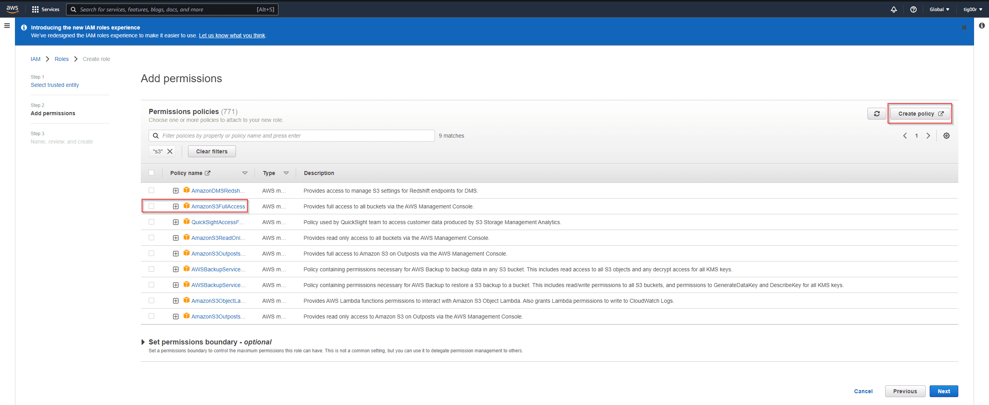Click the help question mark icon
This screenshot has width=989, height=405.
[913, 9]
